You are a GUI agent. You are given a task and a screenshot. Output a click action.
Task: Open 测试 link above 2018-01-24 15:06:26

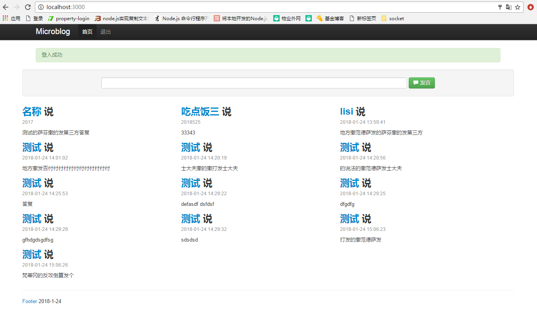click(32, 255)
